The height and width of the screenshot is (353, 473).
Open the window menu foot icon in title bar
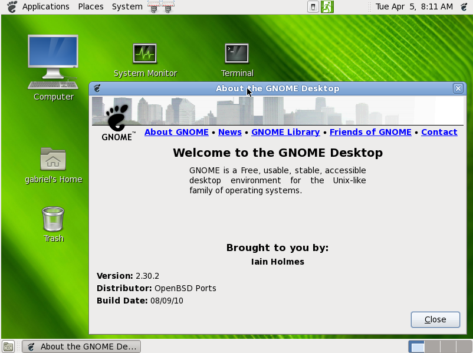97,88
